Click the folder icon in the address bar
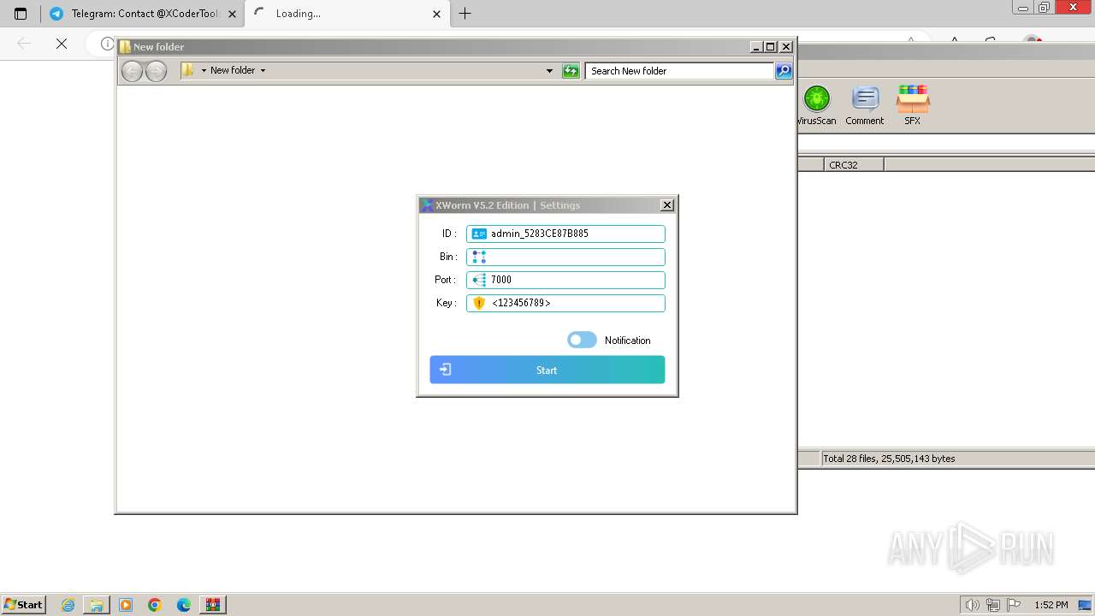 pyautogui.click(x=187, y=70)
